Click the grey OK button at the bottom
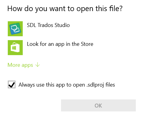Screen dimensions: 143x118 [x=98, y=105]
